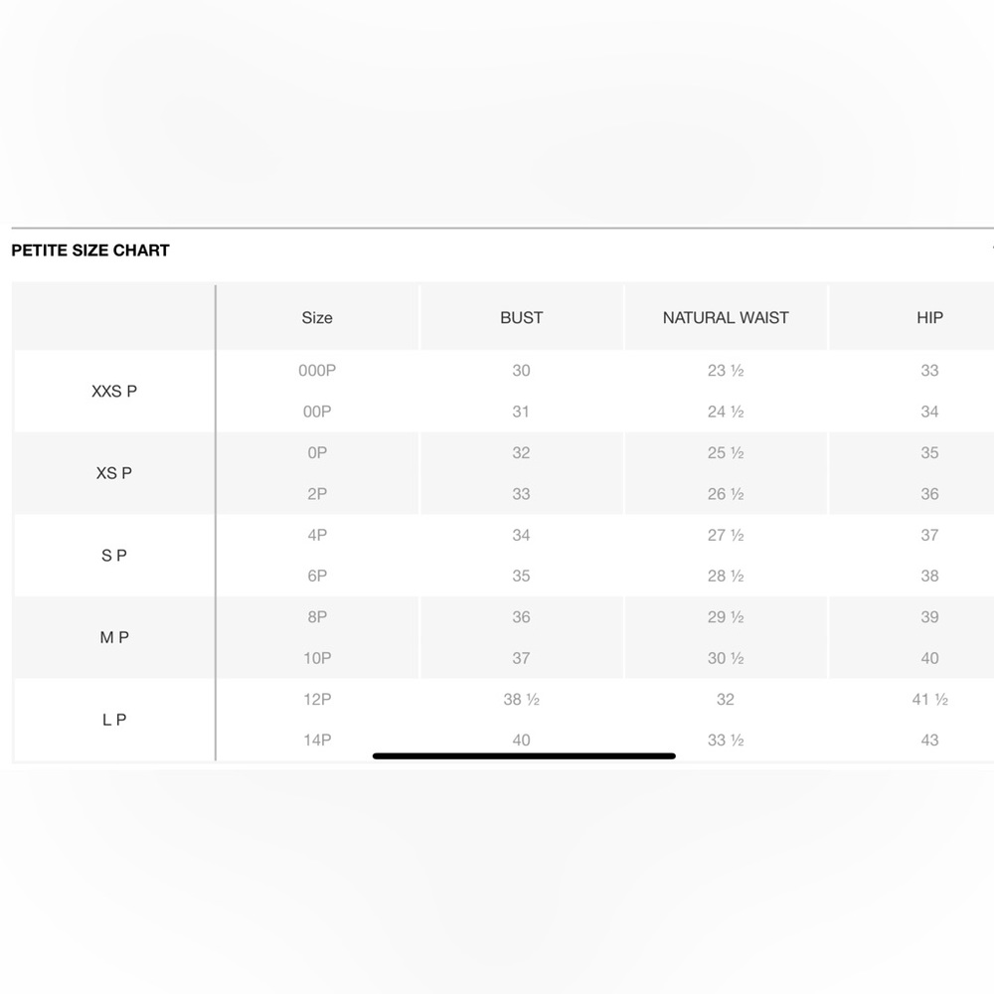The width and height of the screenshot is (994, 994).
Task: Select the Size column header
Action: [x=317, y=318]
